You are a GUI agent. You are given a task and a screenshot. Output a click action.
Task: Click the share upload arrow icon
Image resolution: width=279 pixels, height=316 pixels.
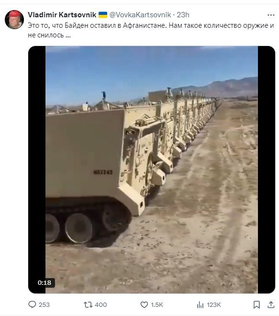(x=271, y=304)
